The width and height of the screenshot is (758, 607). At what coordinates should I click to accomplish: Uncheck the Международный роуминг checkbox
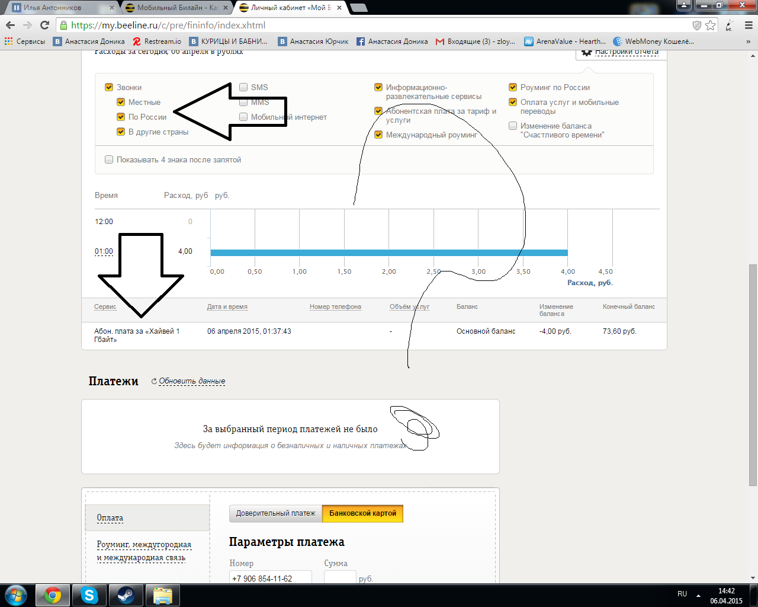tap(378, 135)
